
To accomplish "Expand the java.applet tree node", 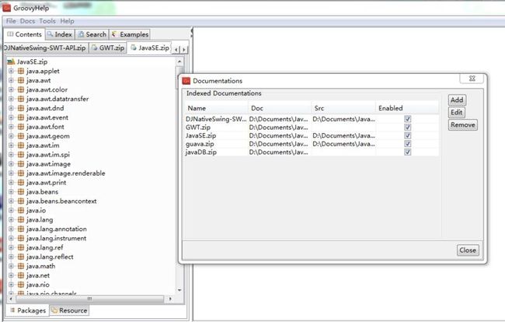I will click(12, 71).
